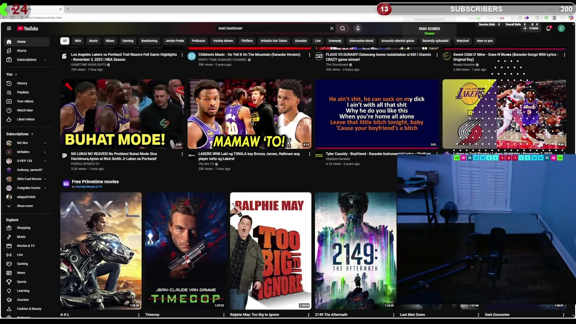Screen dimensions: 576x324
Task: Open the MrBallen subscription channel
Action: tap(27, 152)
